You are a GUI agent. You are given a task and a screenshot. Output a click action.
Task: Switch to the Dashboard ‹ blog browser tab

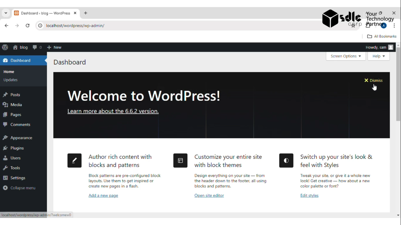tap(46, 13)
